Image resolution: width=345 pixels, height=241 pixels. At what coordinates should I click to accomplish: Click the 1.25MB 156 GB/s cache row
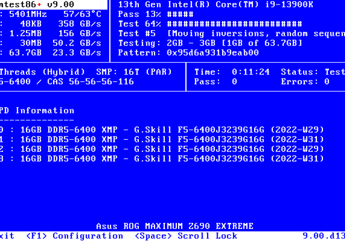(x=50, y=34)
